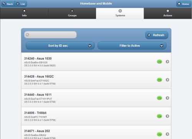Click the Up status badge for Trillibit
The width and height of the screenshot is (192, 139).
click(159, 116)
